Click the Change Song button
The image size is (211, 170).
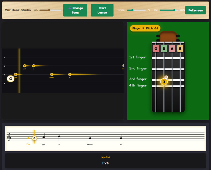pyautogui.click(x=75, y=10)
